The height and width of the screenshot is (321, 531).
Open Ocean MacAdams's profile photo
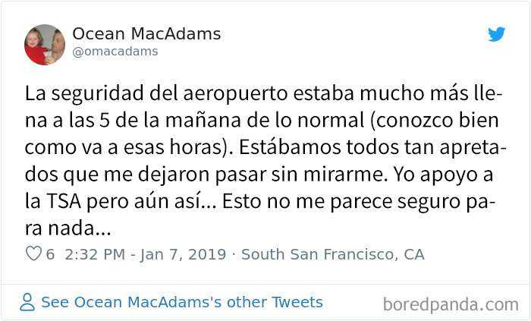pos(45,45)
